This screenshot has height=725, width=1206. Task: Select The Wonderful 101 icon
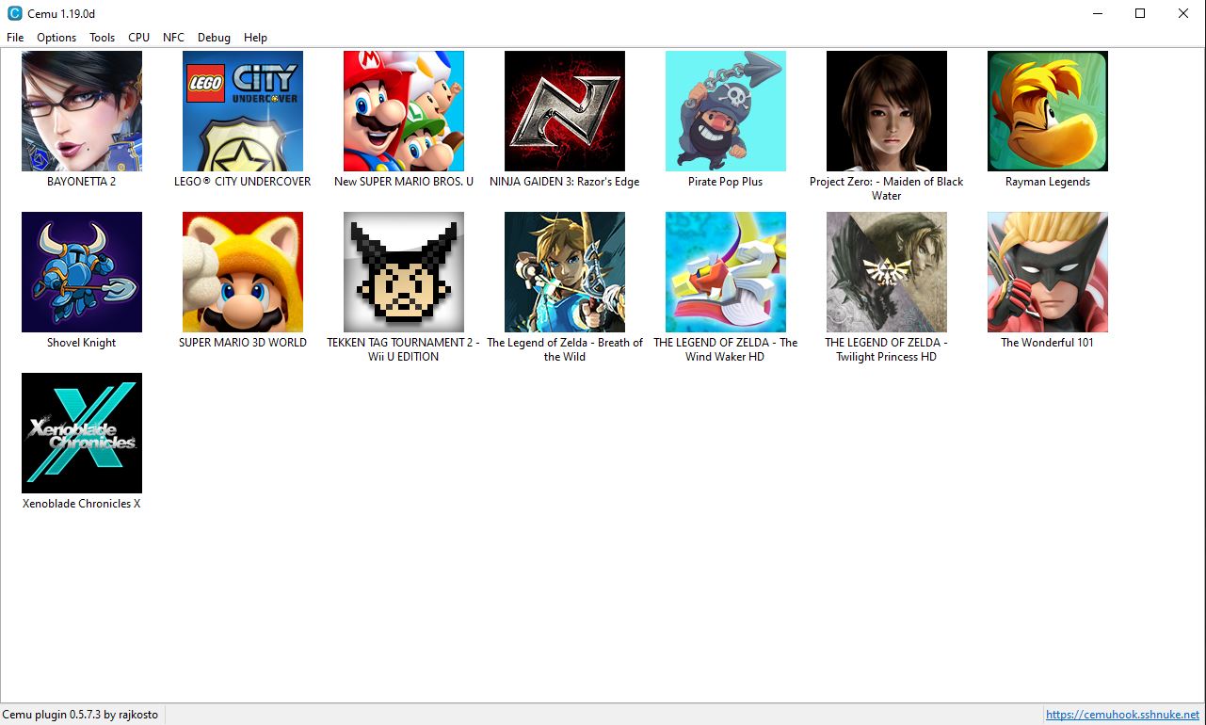(1048, 272)
